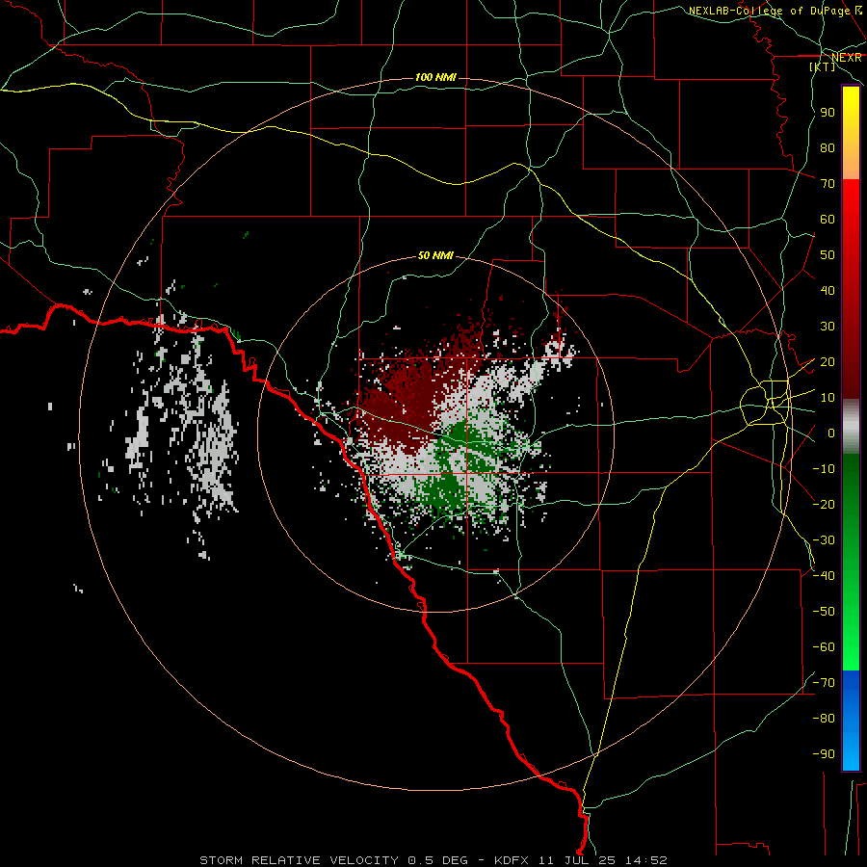Click the "[KT]" units label
Screen dimensions: 867x867
pyautogui.click(x=823, y=66)
